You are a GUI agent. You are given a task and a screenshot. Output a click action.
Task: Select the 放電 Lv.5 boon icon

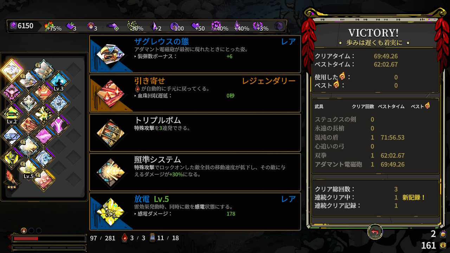pos(110,212)
